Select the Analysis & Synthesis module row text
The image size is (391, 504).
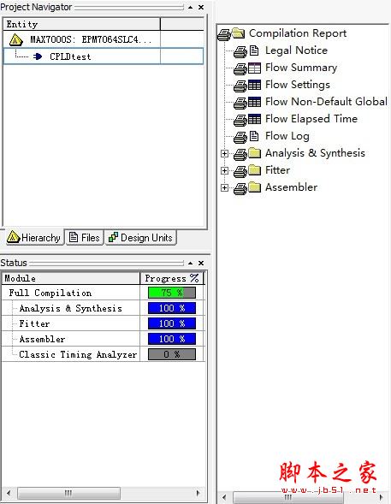point(71,308)
